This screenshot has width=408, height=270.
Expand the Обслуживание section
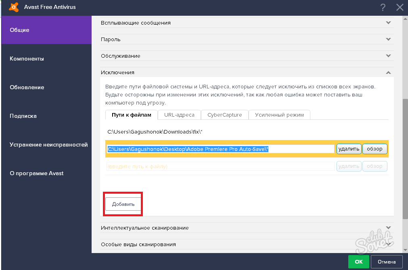point(388,56)
